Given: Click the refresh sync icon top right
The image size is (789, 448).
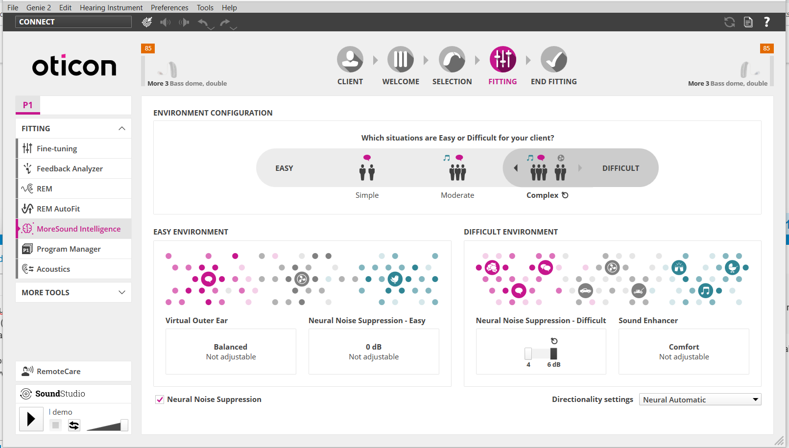Looking at the screenshot, I should 729,22.
